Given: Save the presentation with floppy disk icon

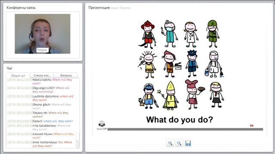Looking at the screenshot, I should pos(188,143).
